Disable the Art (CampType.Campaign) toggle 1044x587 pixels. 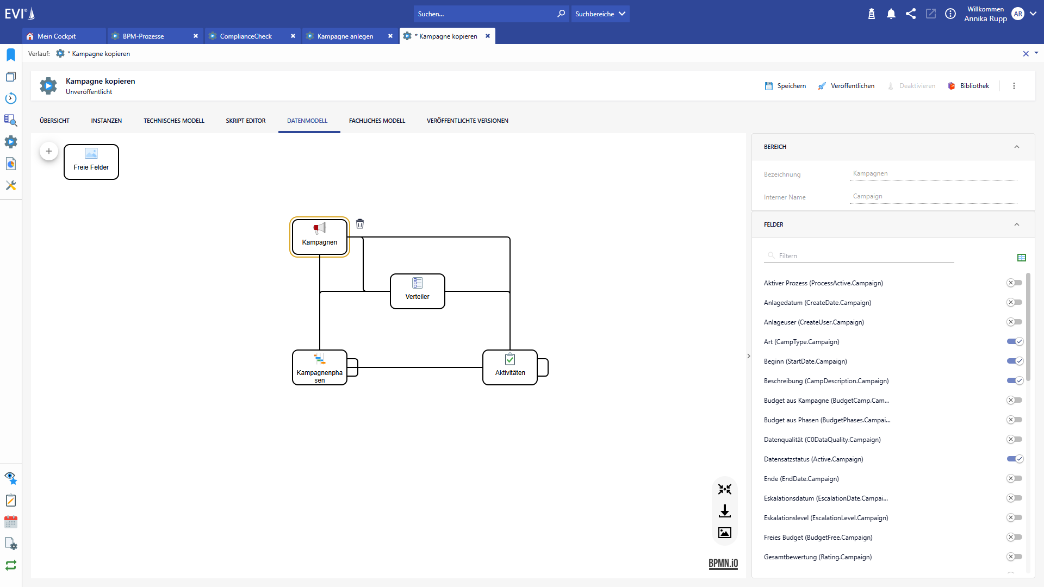(1015, 341)
